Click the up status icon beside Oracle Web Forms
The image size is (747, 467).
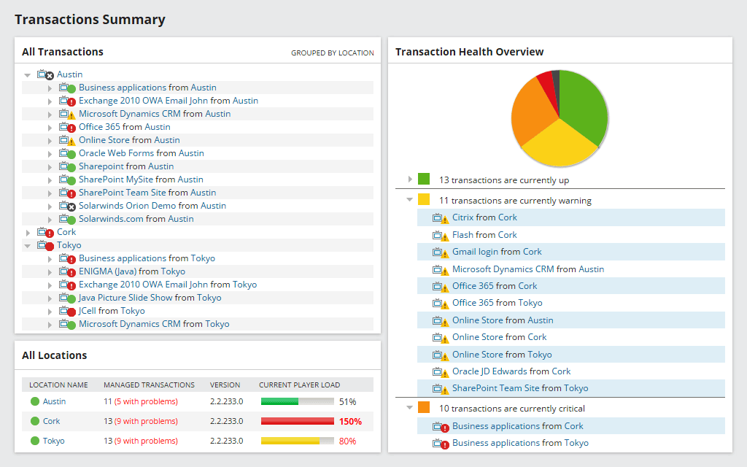[x=71, y=153]
